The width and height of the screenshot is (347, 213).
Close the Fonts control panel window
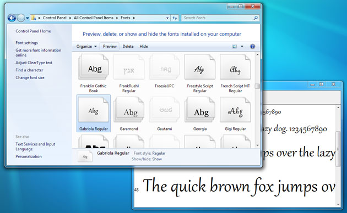click(252, 7)
